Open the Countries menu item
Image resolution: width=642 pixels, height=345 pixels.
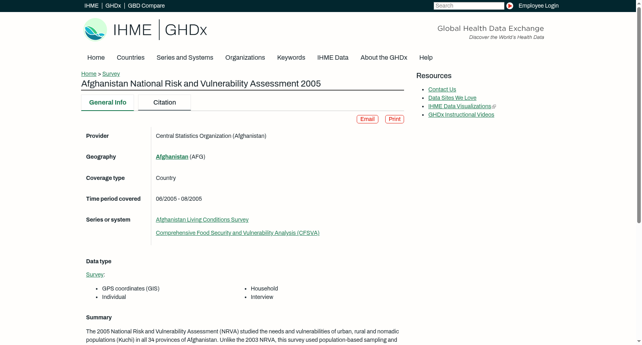(130, 58)
